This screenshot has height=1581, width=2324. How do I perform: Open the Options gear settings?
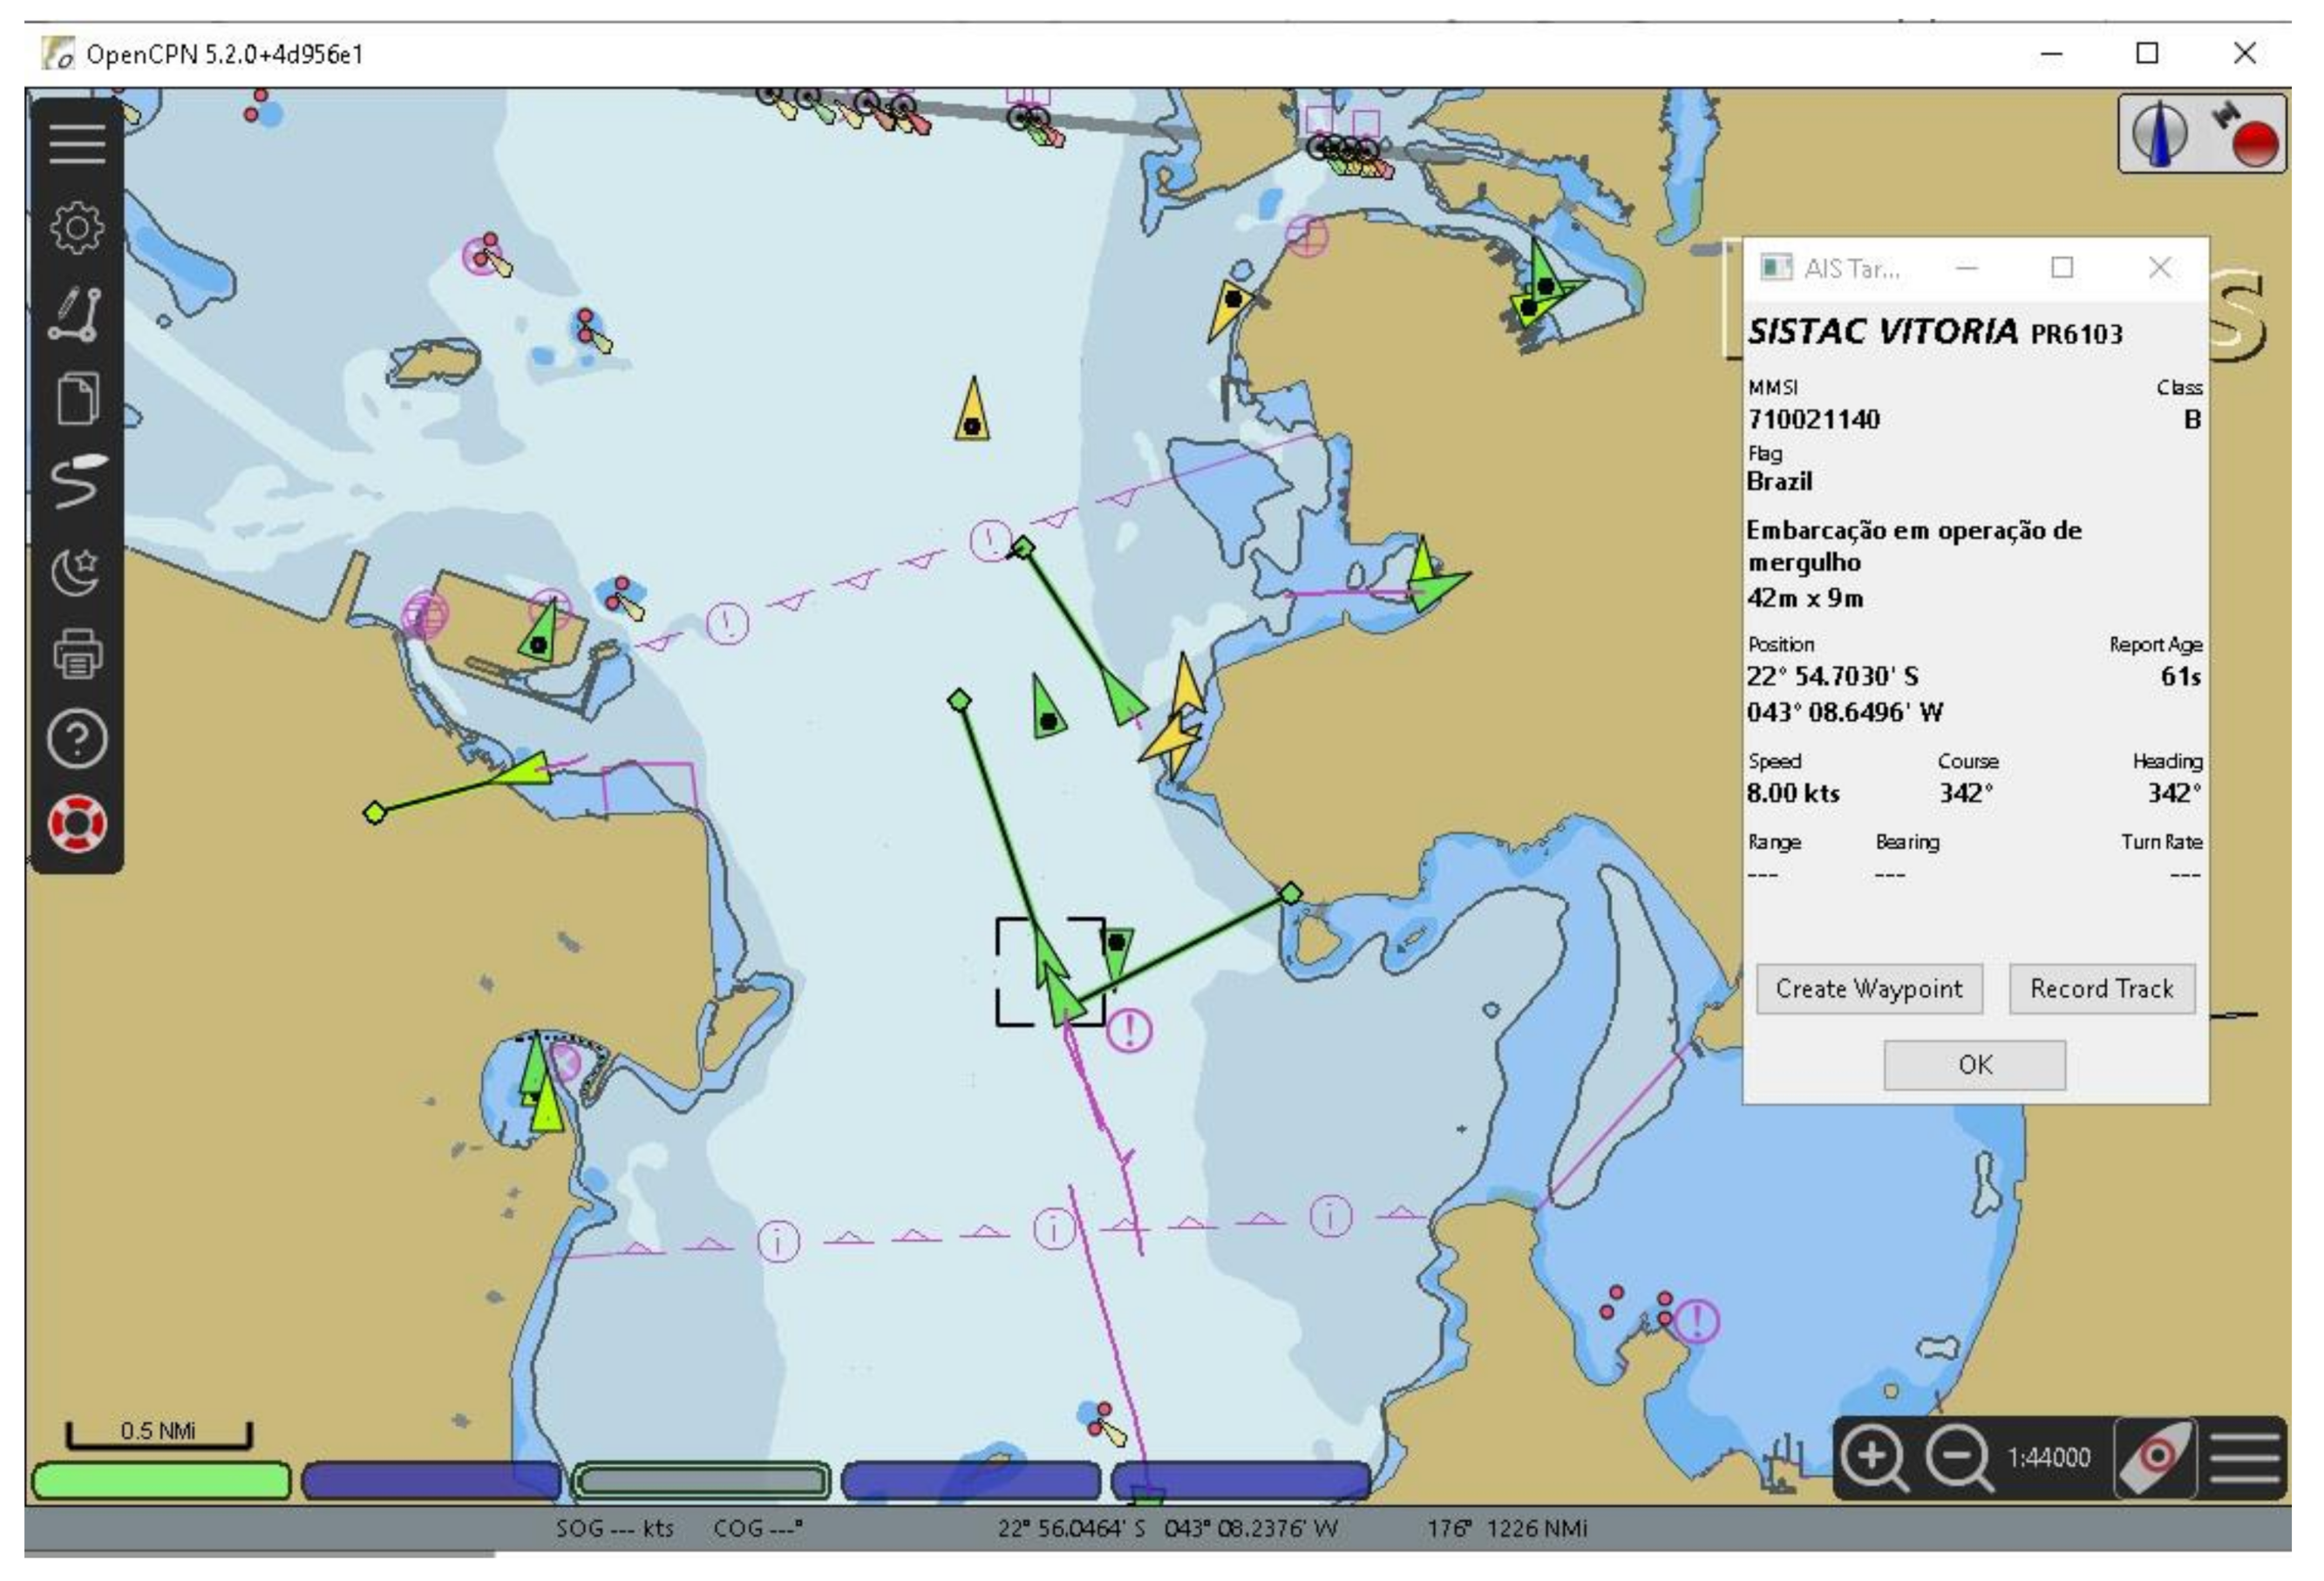pos(77,228)
